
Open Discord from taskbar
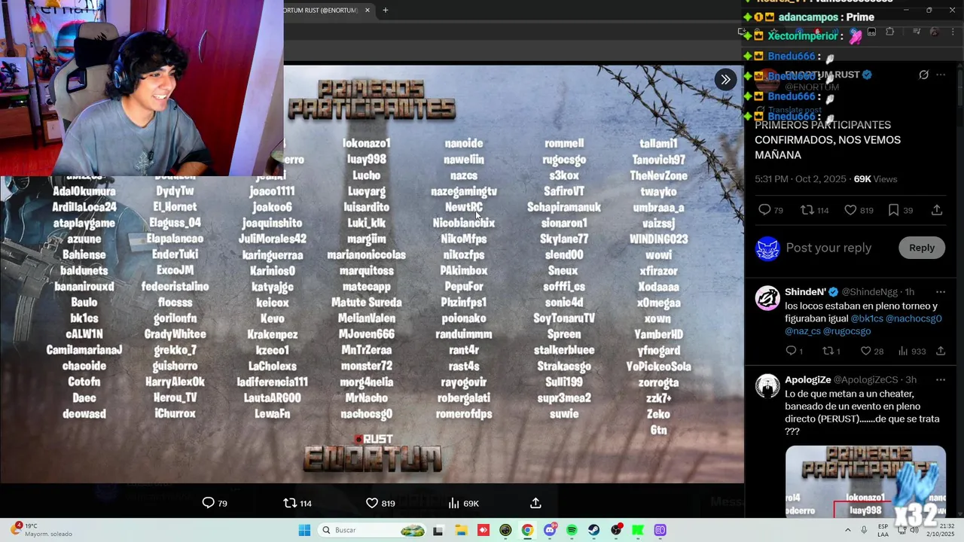tap(550, 530)
